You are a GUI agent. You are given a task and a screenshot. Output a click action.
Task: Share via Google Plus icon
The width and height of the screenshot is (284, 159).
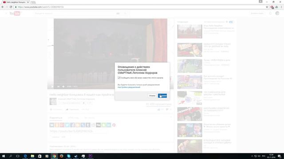click(62, 125)
